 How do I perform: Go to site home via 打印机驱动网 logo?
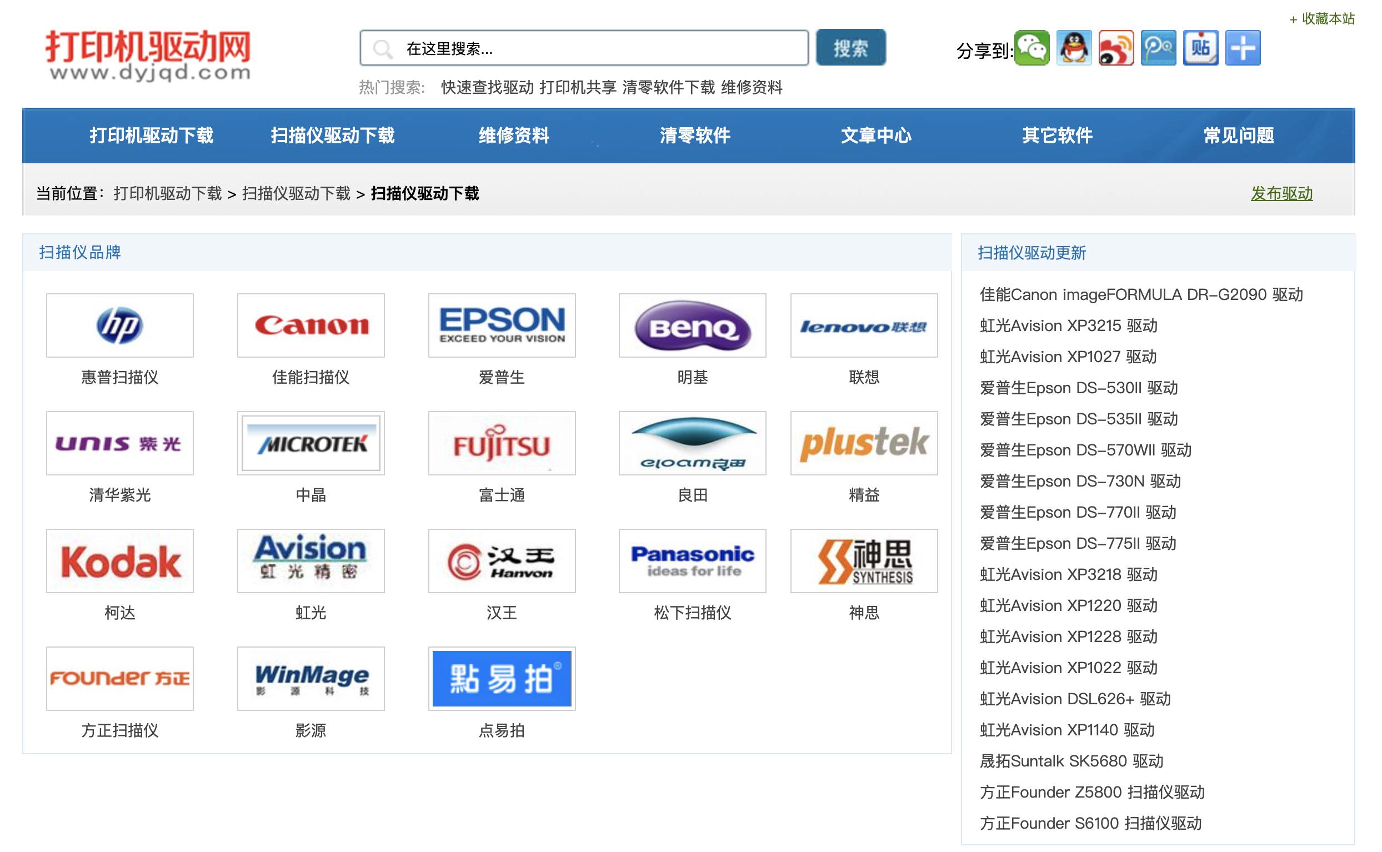[149, 54]
